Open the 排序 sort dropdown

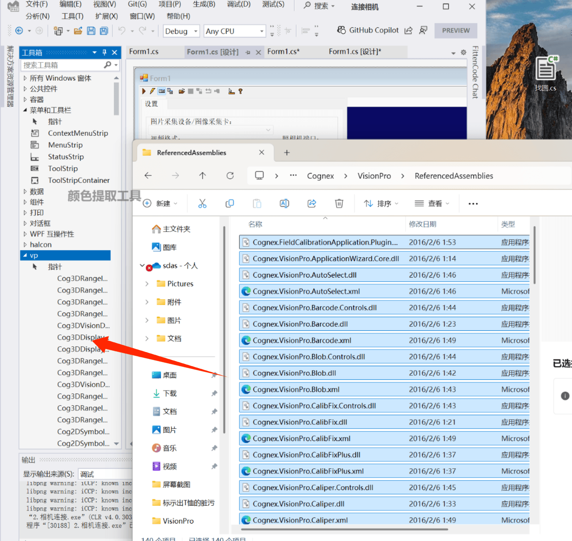point(381,203)
